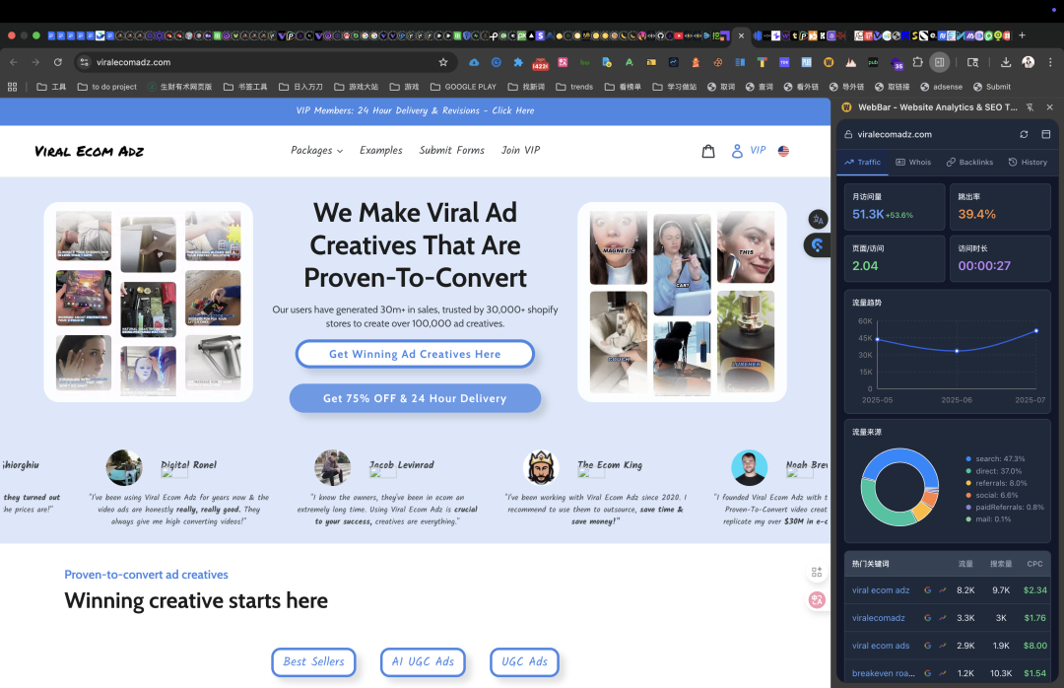Click the floating grid-plus icon on page
Viewport: 1064px width, 688px height.
point(817,573)
